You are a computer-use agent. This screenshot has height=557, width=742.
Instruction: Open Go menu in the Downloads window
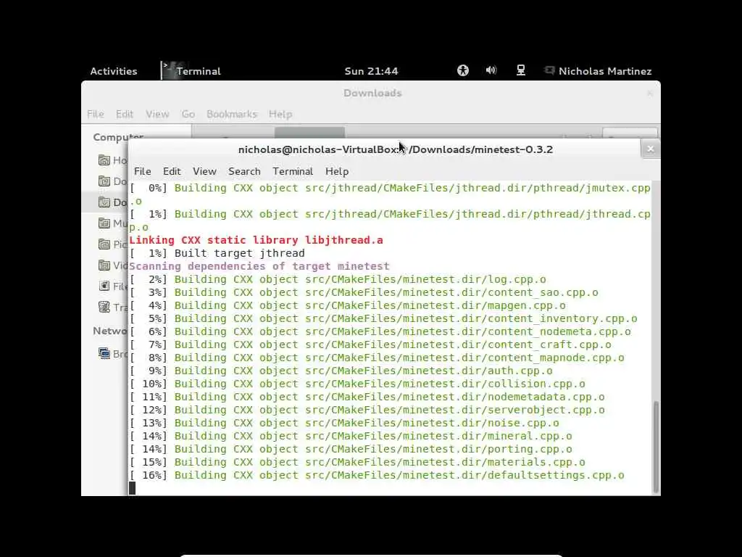pos(188,114)
